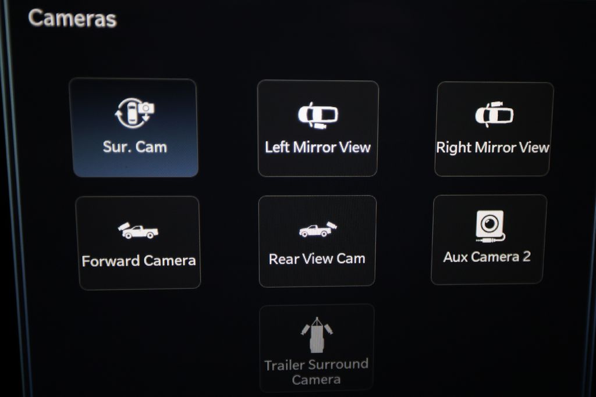This screenshot has height=397, width=596.
Task: Open the Forward Camera label
Action: (139, 261)
